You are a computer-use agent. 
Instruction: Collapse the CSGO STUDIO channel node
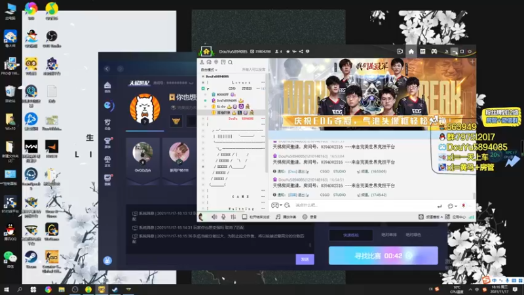[203, 88]
